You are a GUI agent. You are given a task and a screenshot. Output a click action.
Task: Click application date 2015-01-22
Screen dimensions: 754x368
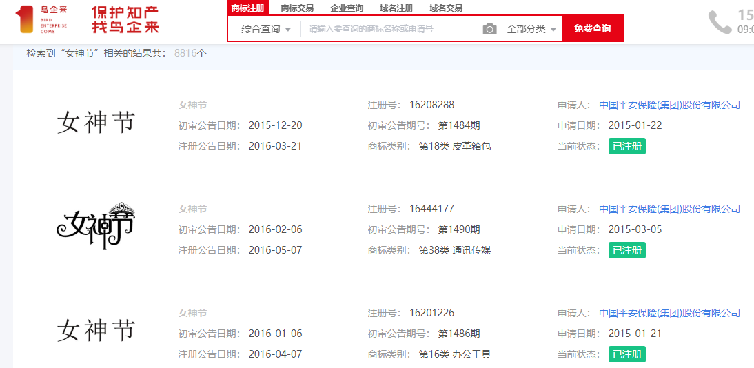pyautogui.click(x=635, y=125)
